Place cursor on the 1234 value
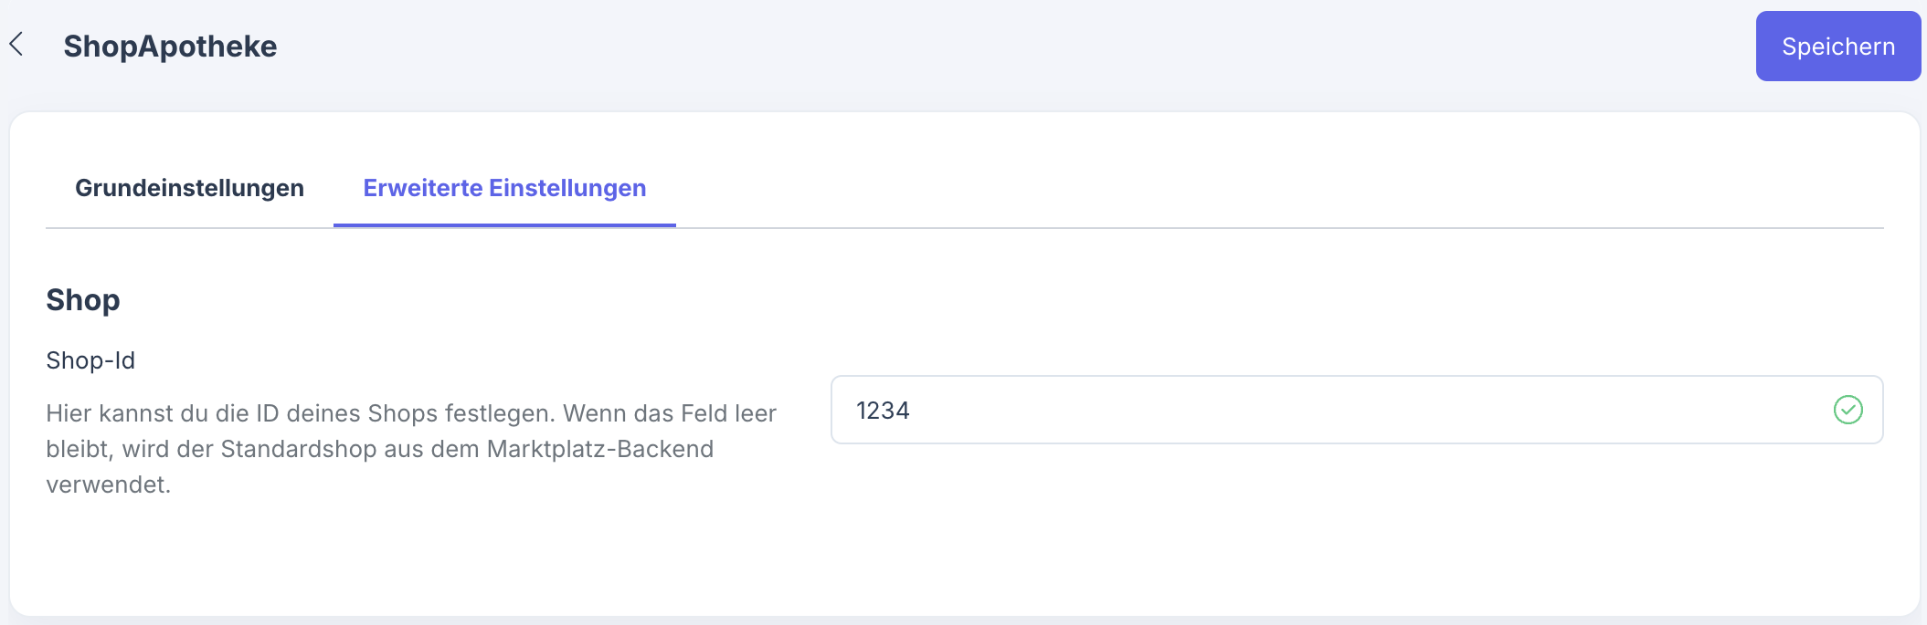 (x=883, y=411)
